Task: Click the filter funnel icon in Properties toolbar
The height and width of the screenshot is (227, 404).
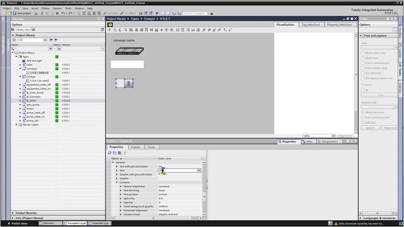Action: tap(125, 153)
